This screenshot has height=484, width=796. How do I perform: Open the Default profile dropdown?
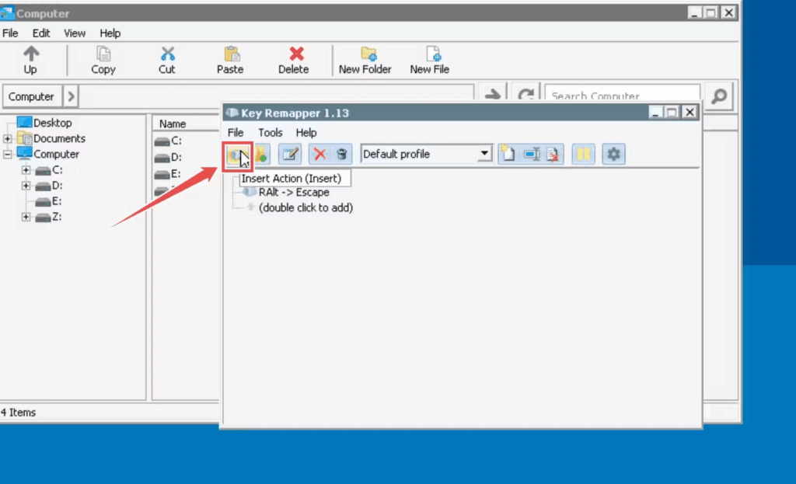click(484, 154)
